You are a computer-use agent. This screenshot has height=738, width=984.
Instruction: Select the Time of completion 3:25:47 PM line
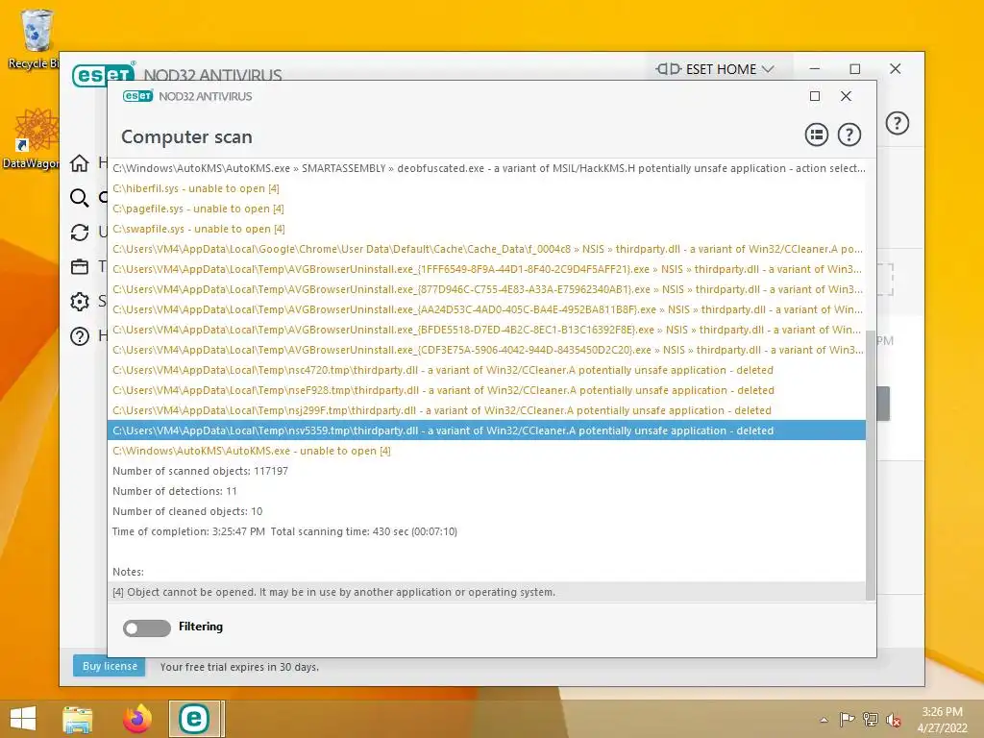[486, 530]
